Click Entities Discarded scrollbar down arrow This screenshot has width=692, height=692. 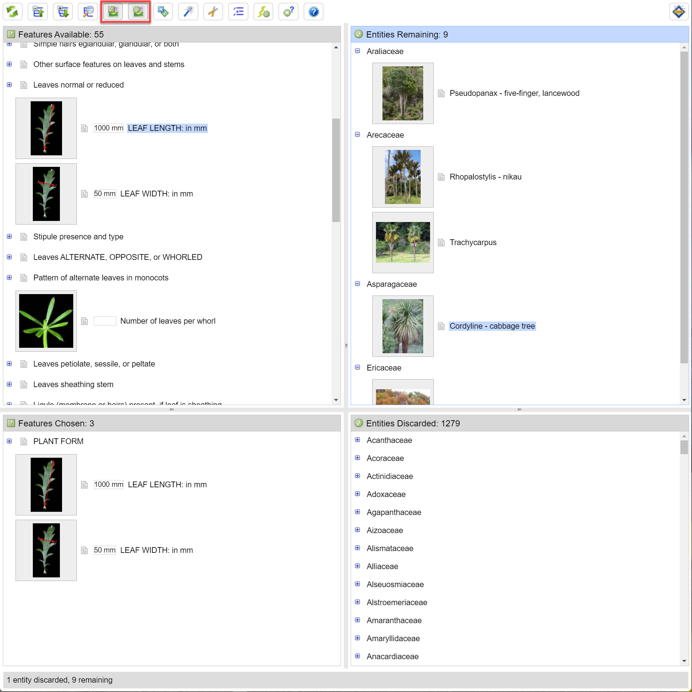[684, 661]
